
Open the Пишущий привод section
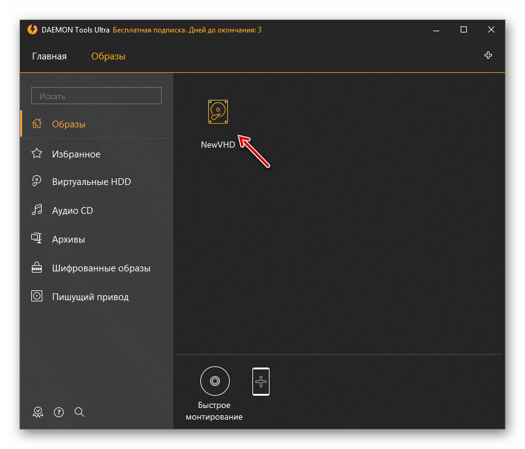[90, 297]
